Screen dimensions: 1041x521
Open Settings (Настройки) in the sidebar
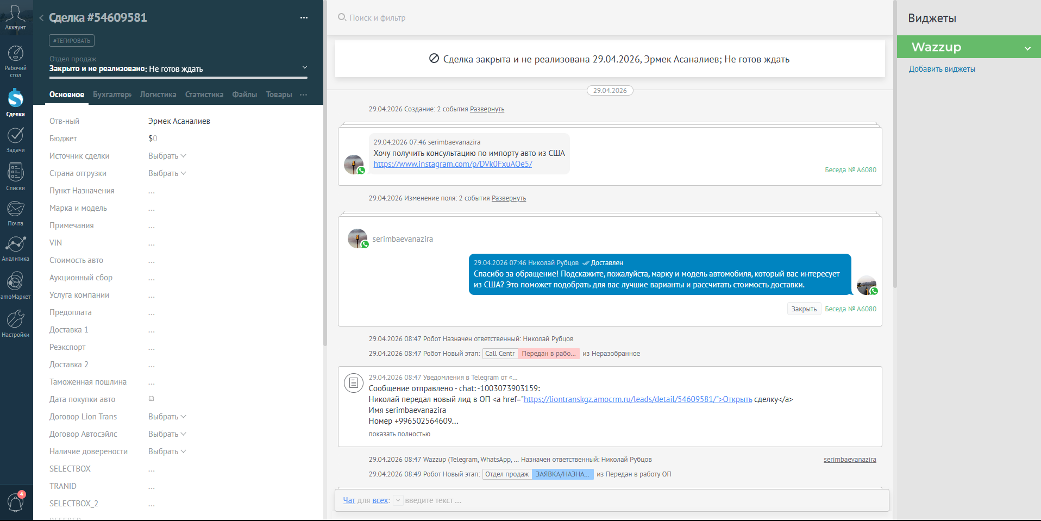coord(15,323)
